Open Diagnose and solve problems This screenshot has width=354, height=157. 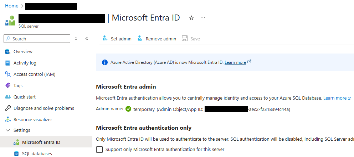[43, 108]
